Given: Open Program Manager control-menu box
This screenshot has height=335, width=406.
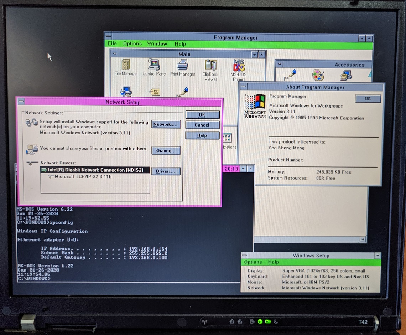Looking at the screenshot, I should [108, 36].
